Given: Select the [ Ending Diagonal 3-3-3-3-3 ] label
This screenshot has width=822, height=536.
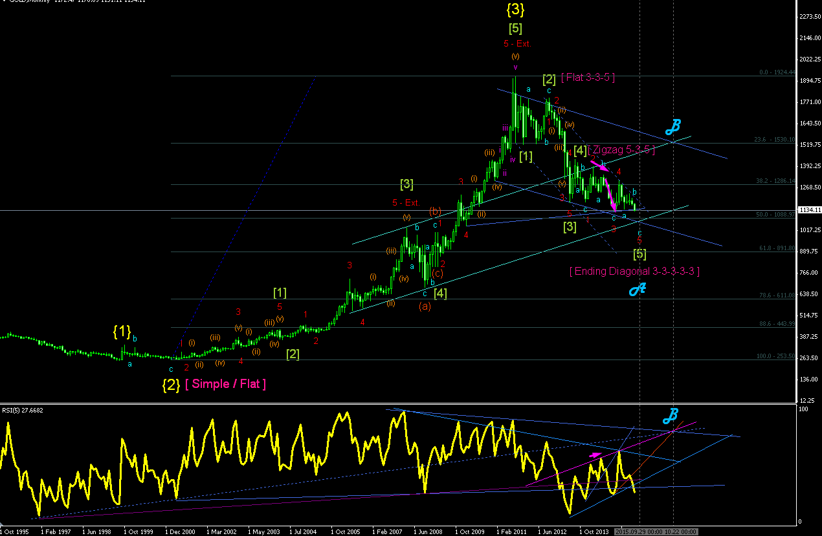Looking at the screenshot, I should tap(634, 272).
